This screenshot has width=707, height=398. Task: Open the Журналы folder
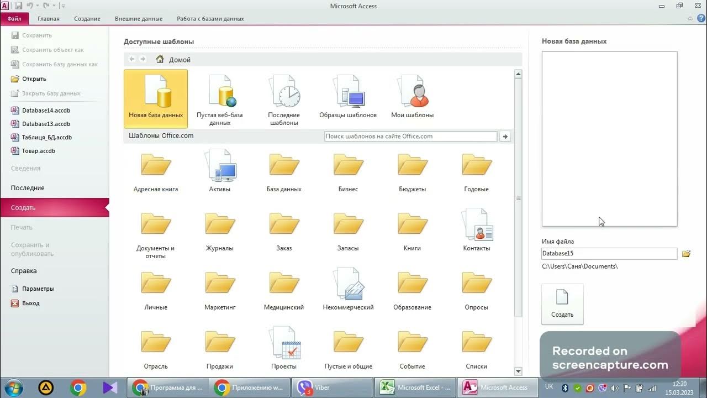click(x=220, y=231)
